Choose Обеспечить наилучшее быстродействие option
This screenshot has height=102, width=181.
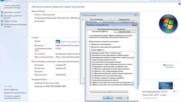pyautogui.click(x=90, y=47)
